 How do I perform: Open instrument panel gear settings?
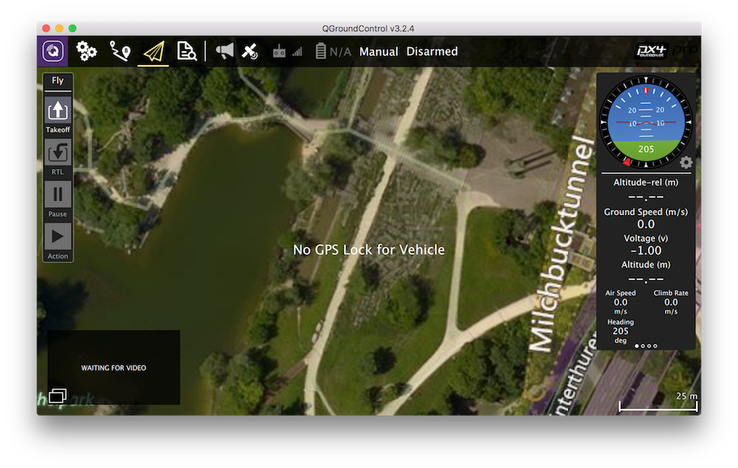tap(686, 162)
